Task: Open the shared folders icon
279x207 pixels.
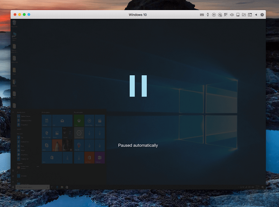Action: [x=244, y=15]
